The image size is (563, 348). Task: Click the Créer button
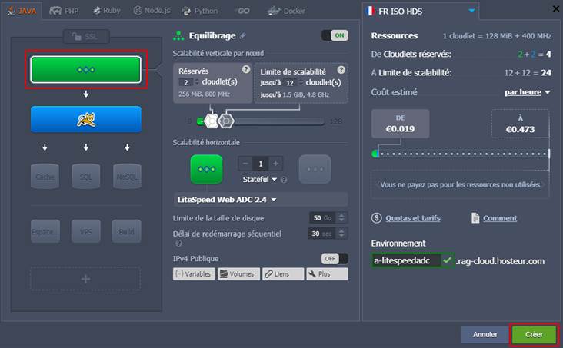pyautogui.click(x=533, y=335)
